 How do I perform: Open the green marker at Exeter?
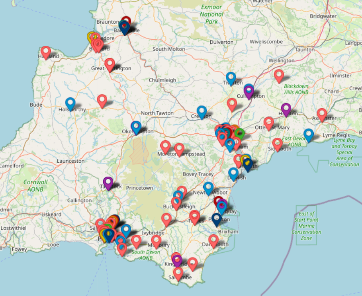point(240,133)
